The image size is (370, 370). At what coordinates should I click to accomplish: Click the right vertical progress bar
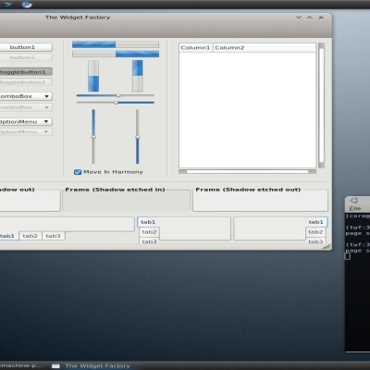coord(138,76)
